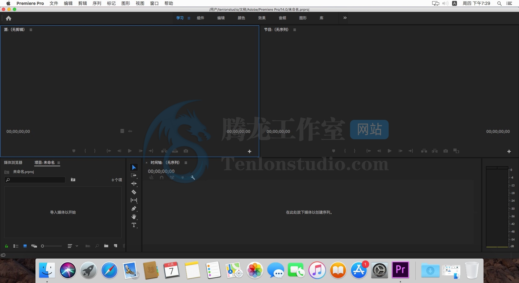
Task: Click Timeline timecode 00;00;00;00
Action: click(x=161, y=171)
